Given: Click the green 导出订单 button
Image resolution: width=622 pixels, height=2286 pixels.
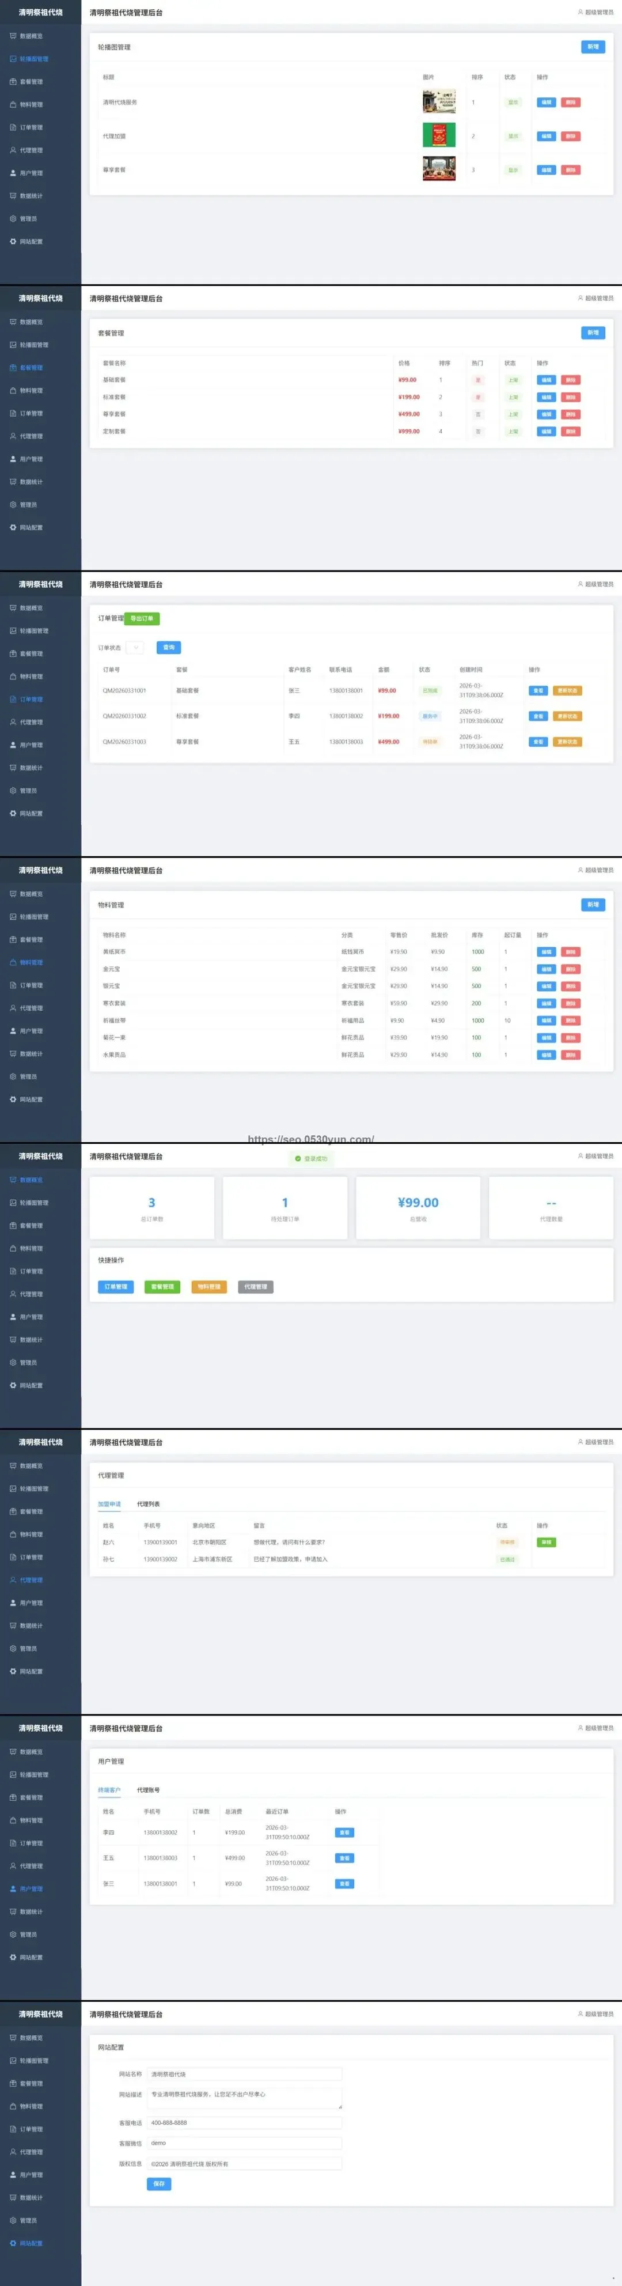Looking at the screenshot, I should [x=142, y=618].
